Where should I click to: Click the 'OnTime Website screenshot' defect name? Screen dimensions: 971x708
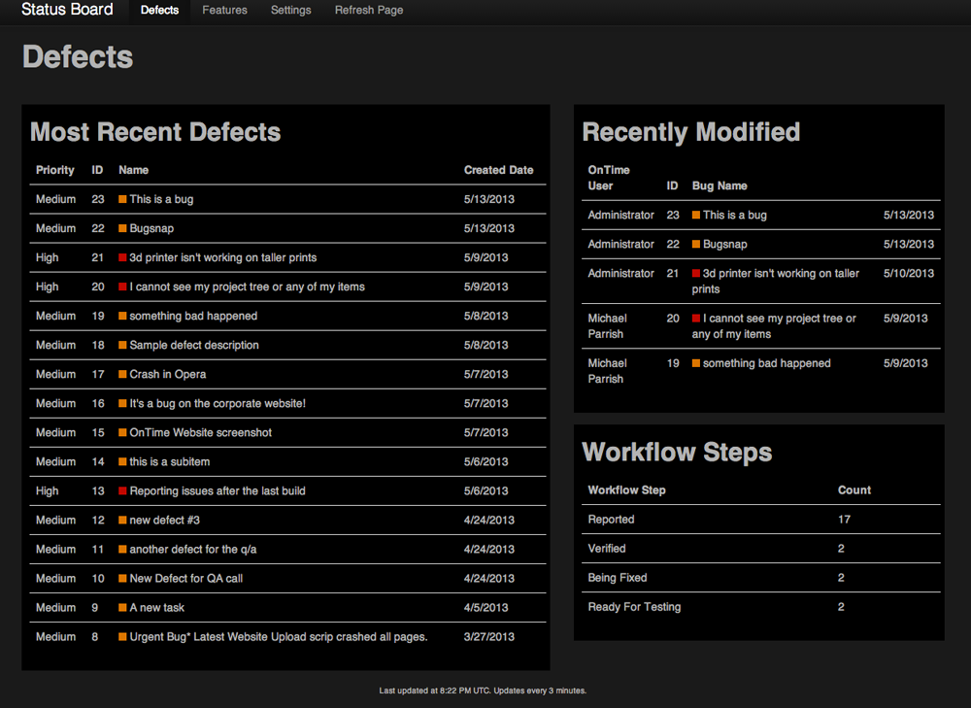pyautogui.click(x=201, y=432)
